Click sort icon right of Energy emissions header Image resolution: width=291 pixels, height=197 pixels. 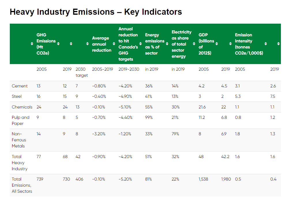(167, 44)
